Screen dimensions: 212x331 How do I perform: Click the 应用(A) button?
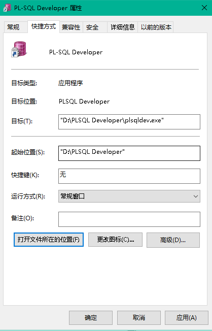187,318
